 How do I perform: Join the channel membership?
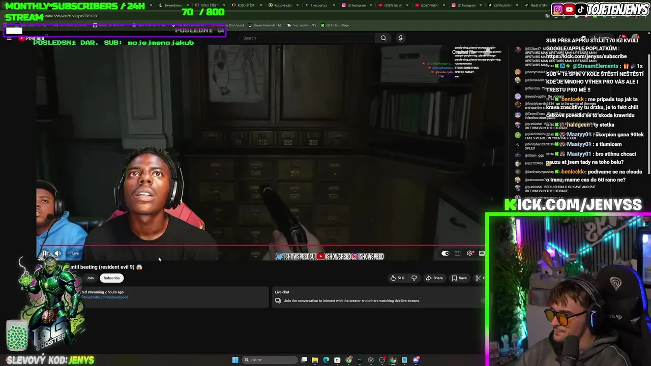[90, 278]
